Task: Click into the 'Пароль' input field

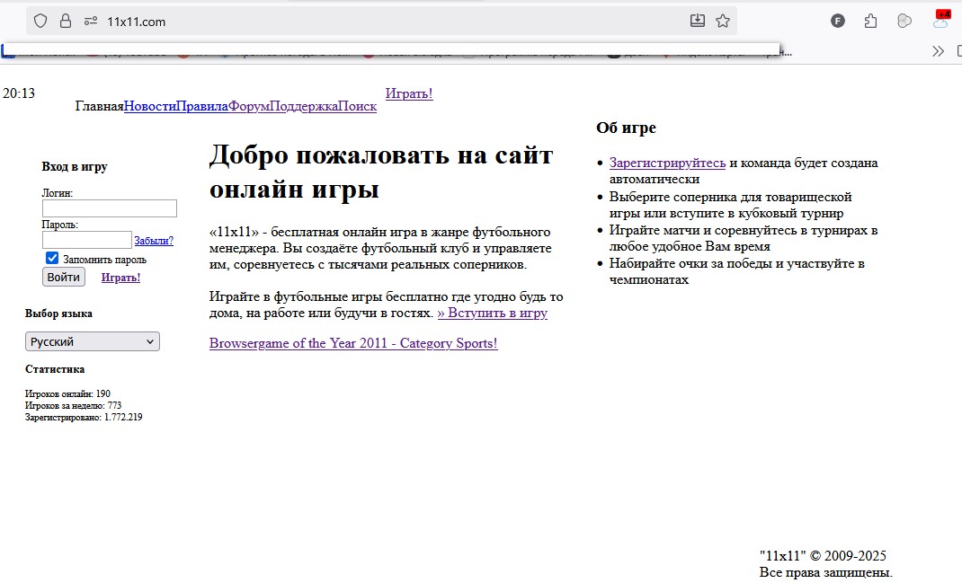Action: pyautogui.click(x=86, y=240)
